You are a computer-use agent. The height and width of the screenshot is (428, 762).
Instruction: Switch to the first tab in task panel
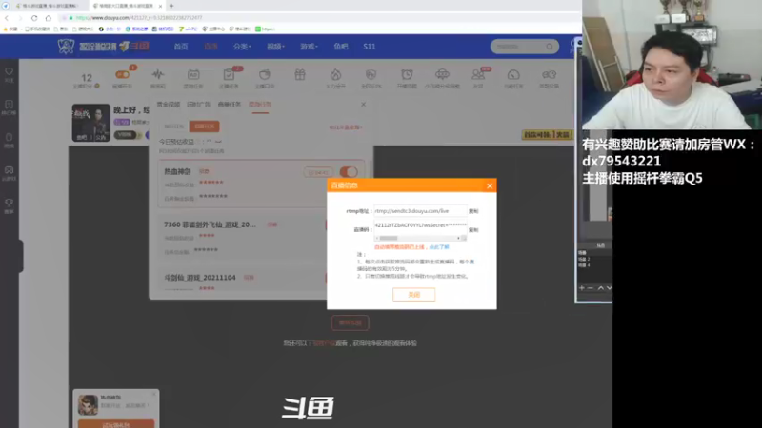(169, 105)
